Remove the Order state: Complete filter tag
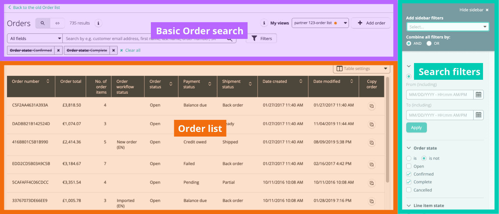This screenshot has width=499, height=214. pos(113,50)
